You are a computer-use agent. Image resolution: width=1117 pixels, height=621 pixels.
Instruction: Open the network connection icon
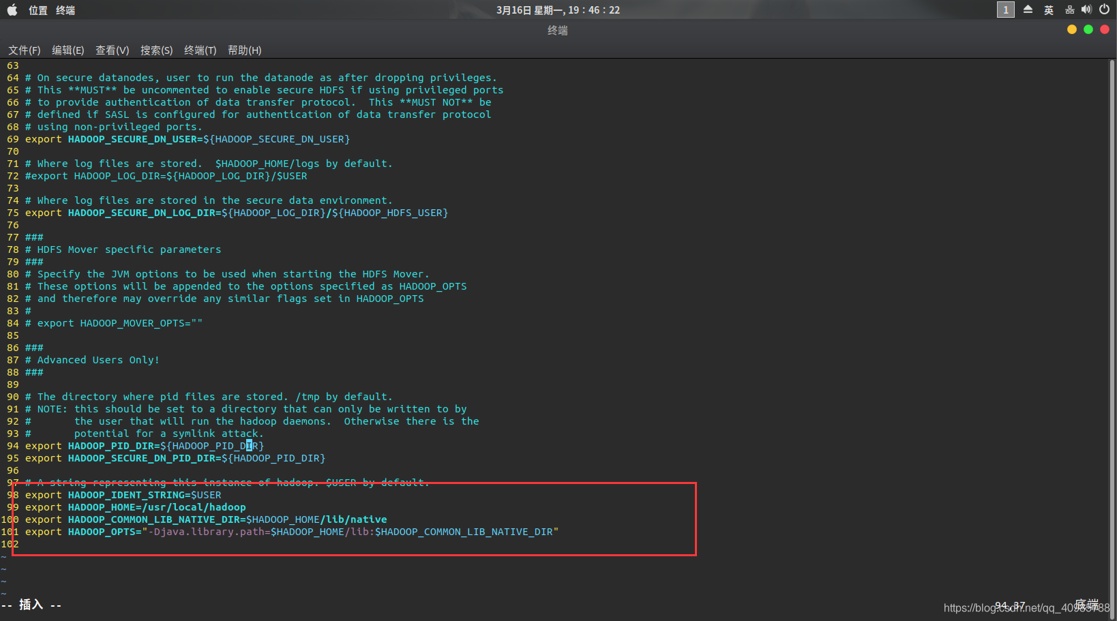tap(1069, 10)
